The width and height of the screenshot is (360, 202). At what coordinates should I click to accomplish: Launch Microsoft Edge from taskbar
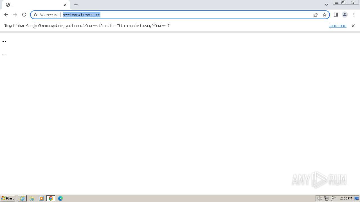pos(60,198)
